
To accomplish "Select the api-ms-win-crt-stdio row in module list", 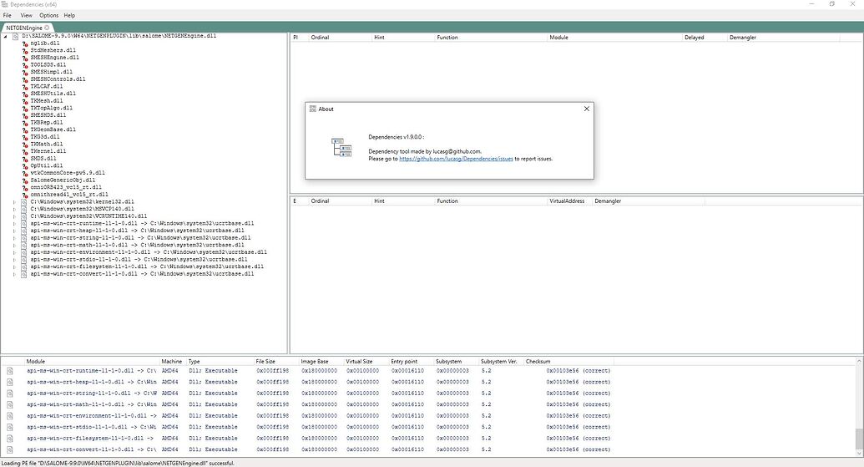I will tap(309, 427).
